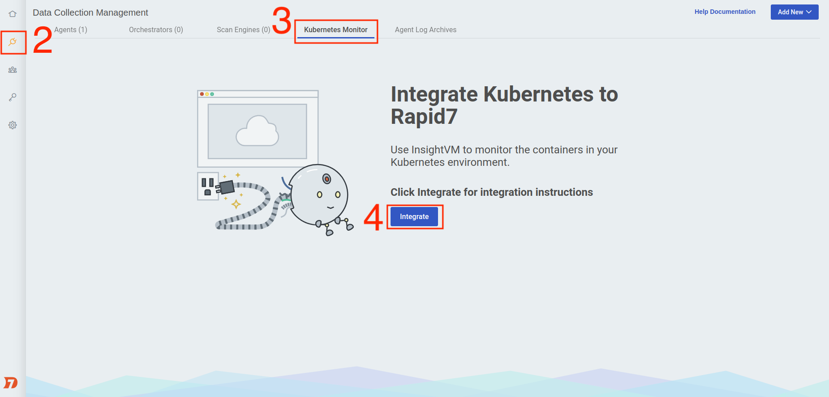The width and height of the screenshot is (829, 397).
Task: Select the Kubernetes Monitor tab
Action: pyautogui.click(x=336, y=30)
